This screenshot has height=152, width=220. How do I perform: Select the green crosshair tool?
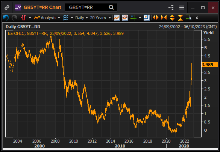tap(134, 18)
